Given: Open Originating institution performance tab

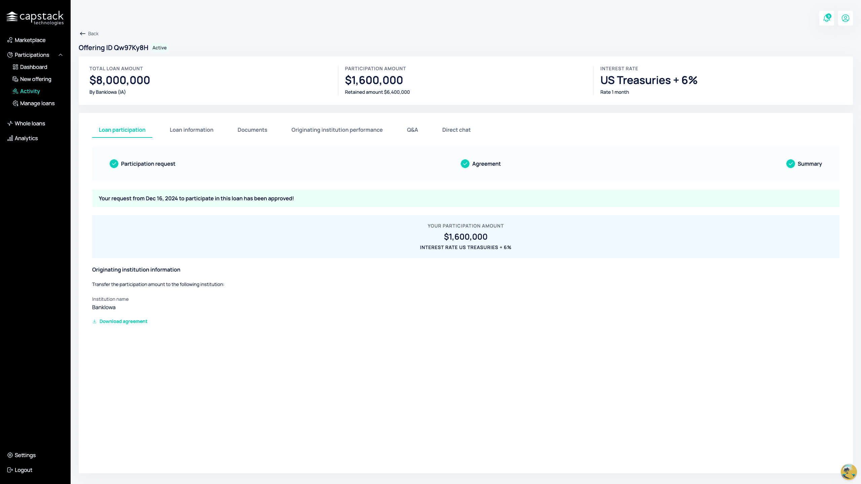Looking at the screenshot, I should (x=337, y=130).
